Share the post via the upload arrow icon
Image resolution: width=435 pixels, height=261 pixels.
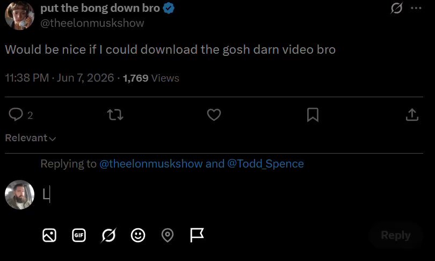click(x=412, y=114)
